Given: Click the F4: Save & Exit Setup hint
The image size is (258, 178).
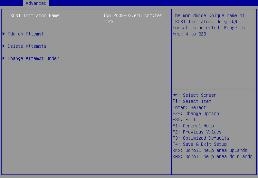Looking at the screenshot, I should [x=200, y=144].
